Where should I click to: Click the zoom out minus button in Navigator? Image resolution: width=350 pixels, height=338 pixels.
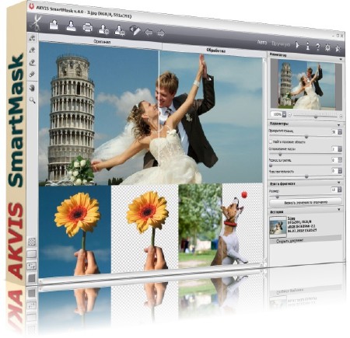(x=290, y=115)
